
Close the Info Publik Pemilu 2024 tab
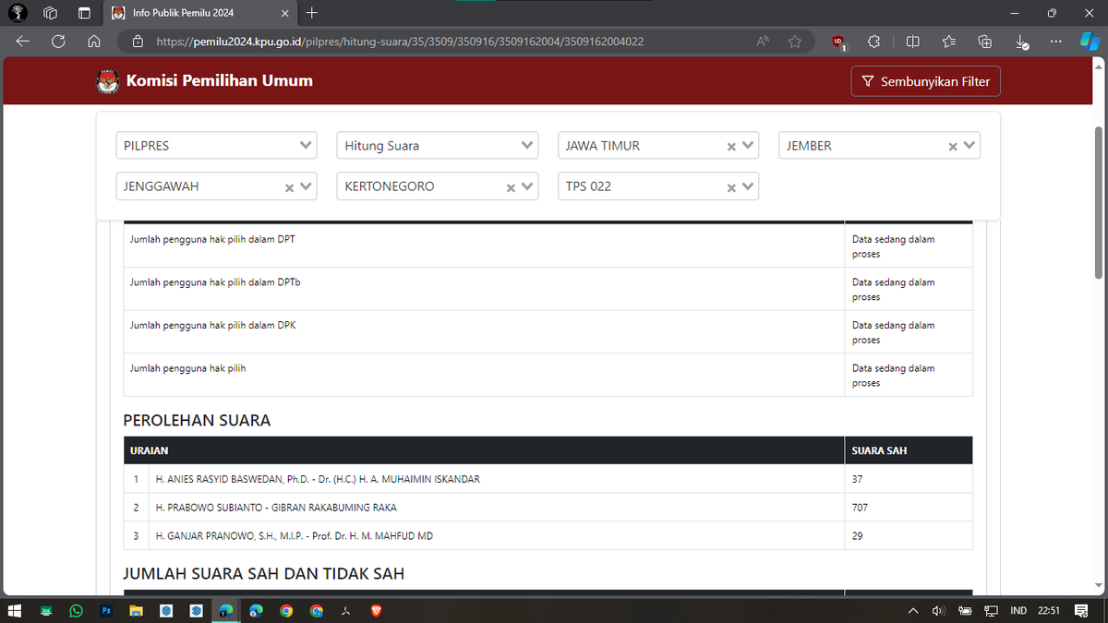284,13
